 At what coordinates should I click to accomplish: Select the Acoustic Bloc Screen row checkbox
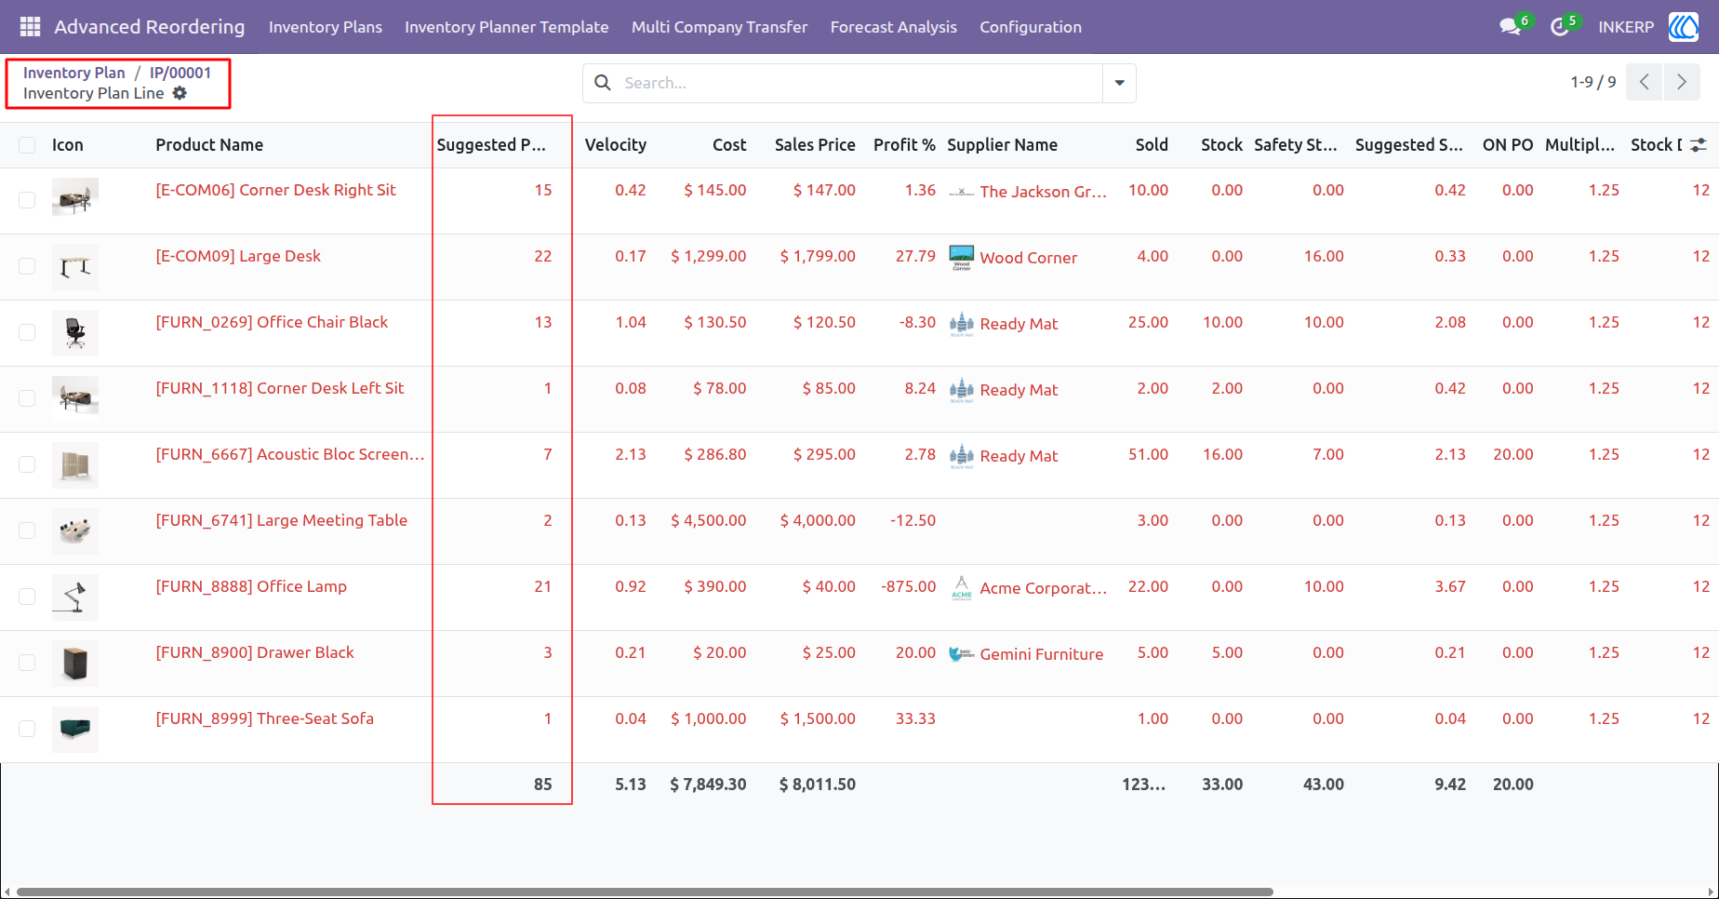click(x=27, y=464)
